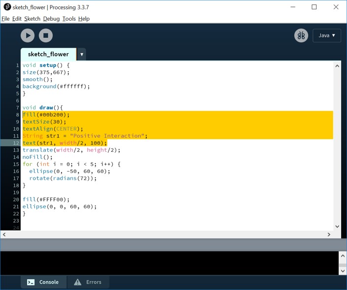Switch to the Console tab
347x290 pixels.
coord(43,282)
